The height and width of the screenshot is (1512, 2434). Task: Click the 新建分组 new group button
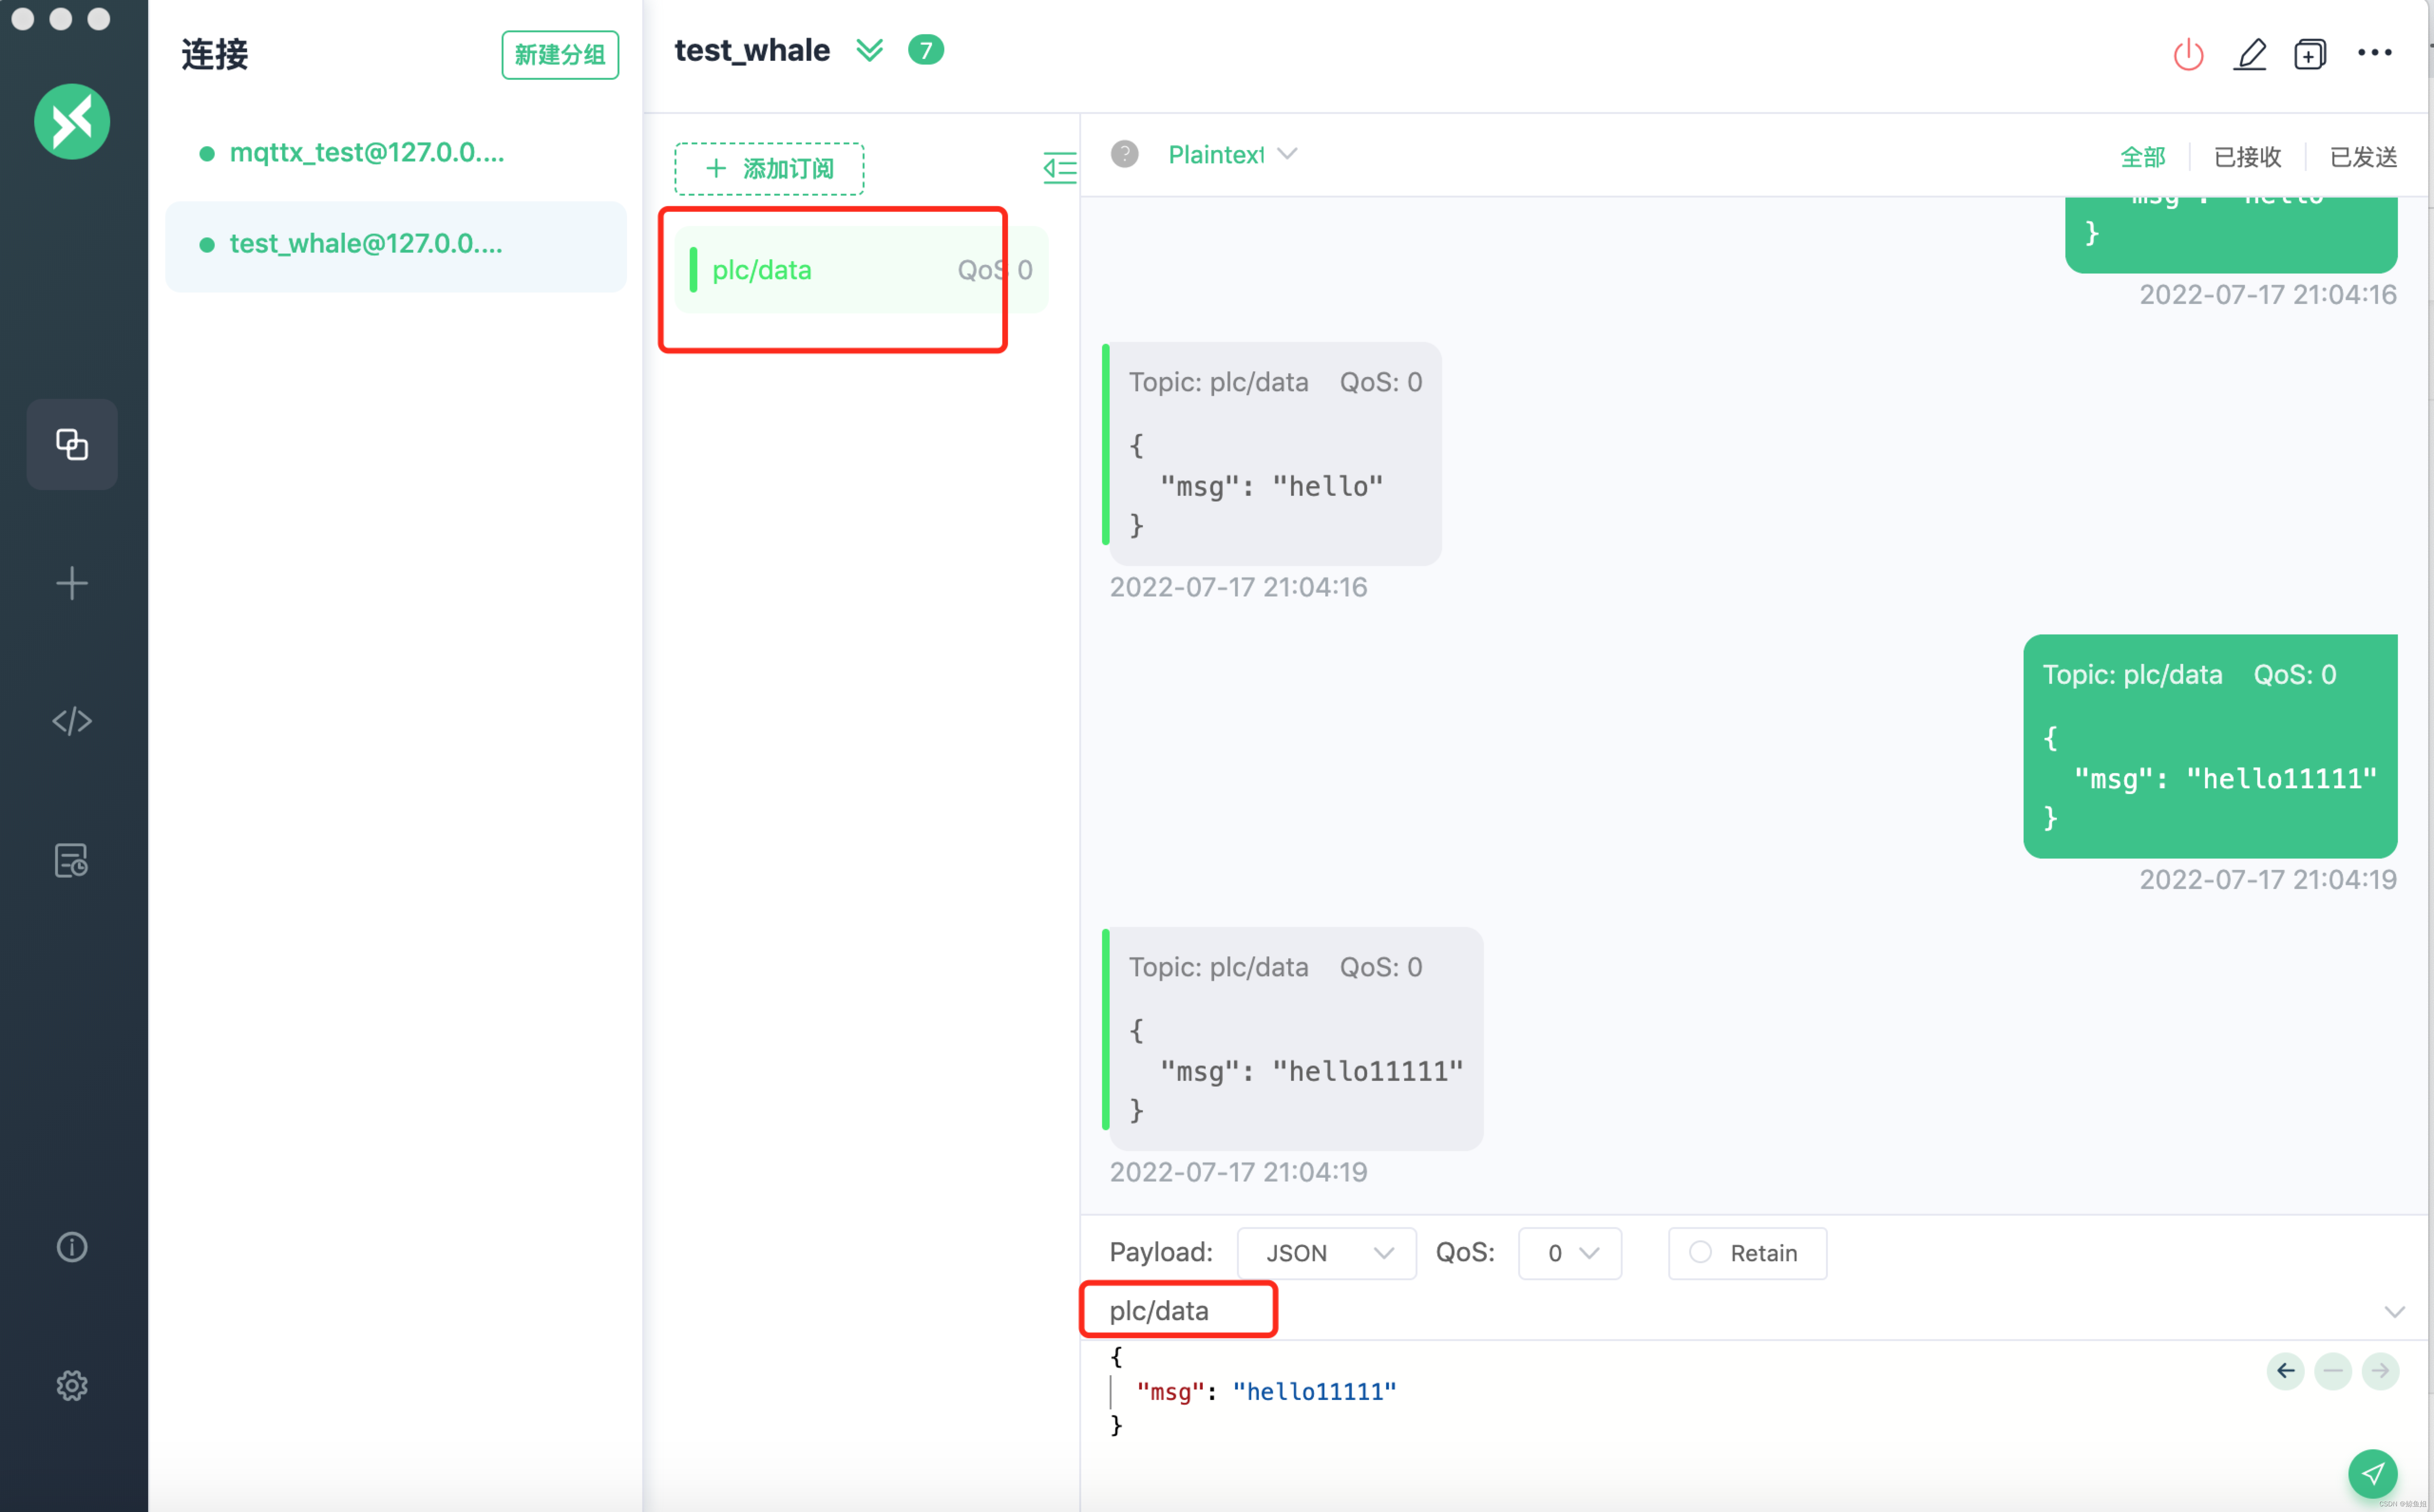point(559,55)
